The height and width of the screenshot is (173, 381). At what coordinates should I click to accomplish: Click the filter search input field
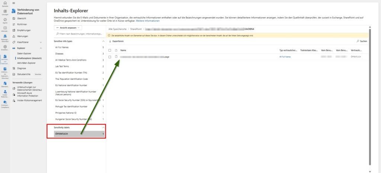(79, 34)
